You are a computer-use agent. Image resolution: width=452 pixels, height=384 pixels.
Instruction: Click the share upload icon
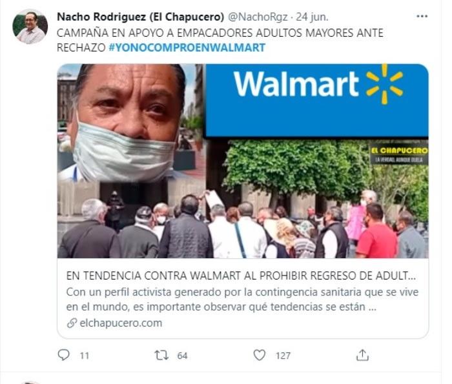[362, 355]
